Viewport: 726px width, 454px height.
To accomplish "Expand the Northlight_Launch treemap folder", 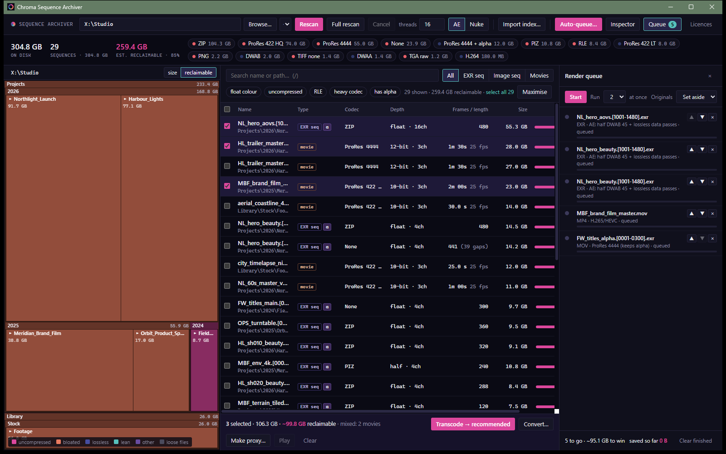I will [10, 99].
